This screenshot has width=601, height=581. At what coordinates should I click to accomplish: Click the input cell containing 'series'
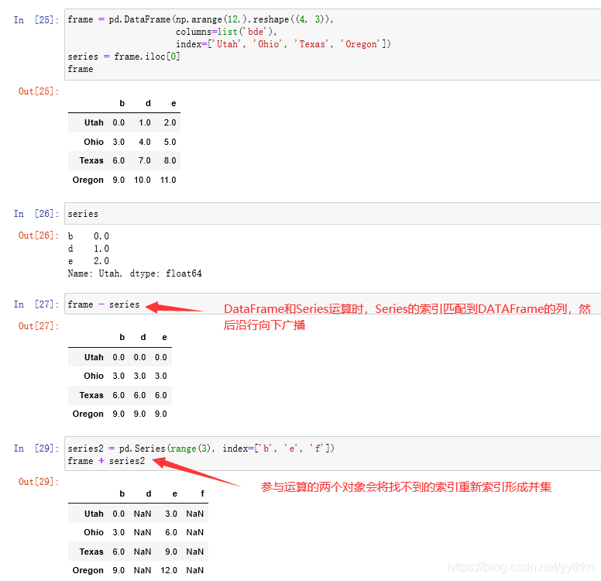pos(333,214)
